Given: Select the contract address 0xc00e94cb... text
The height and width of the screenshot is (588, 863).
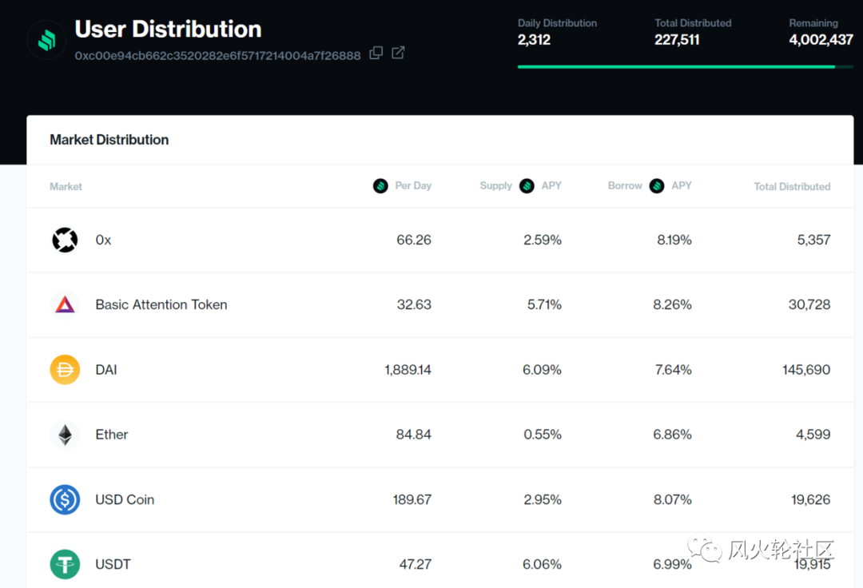Looking at the screenshot, I should coord(217,56).
